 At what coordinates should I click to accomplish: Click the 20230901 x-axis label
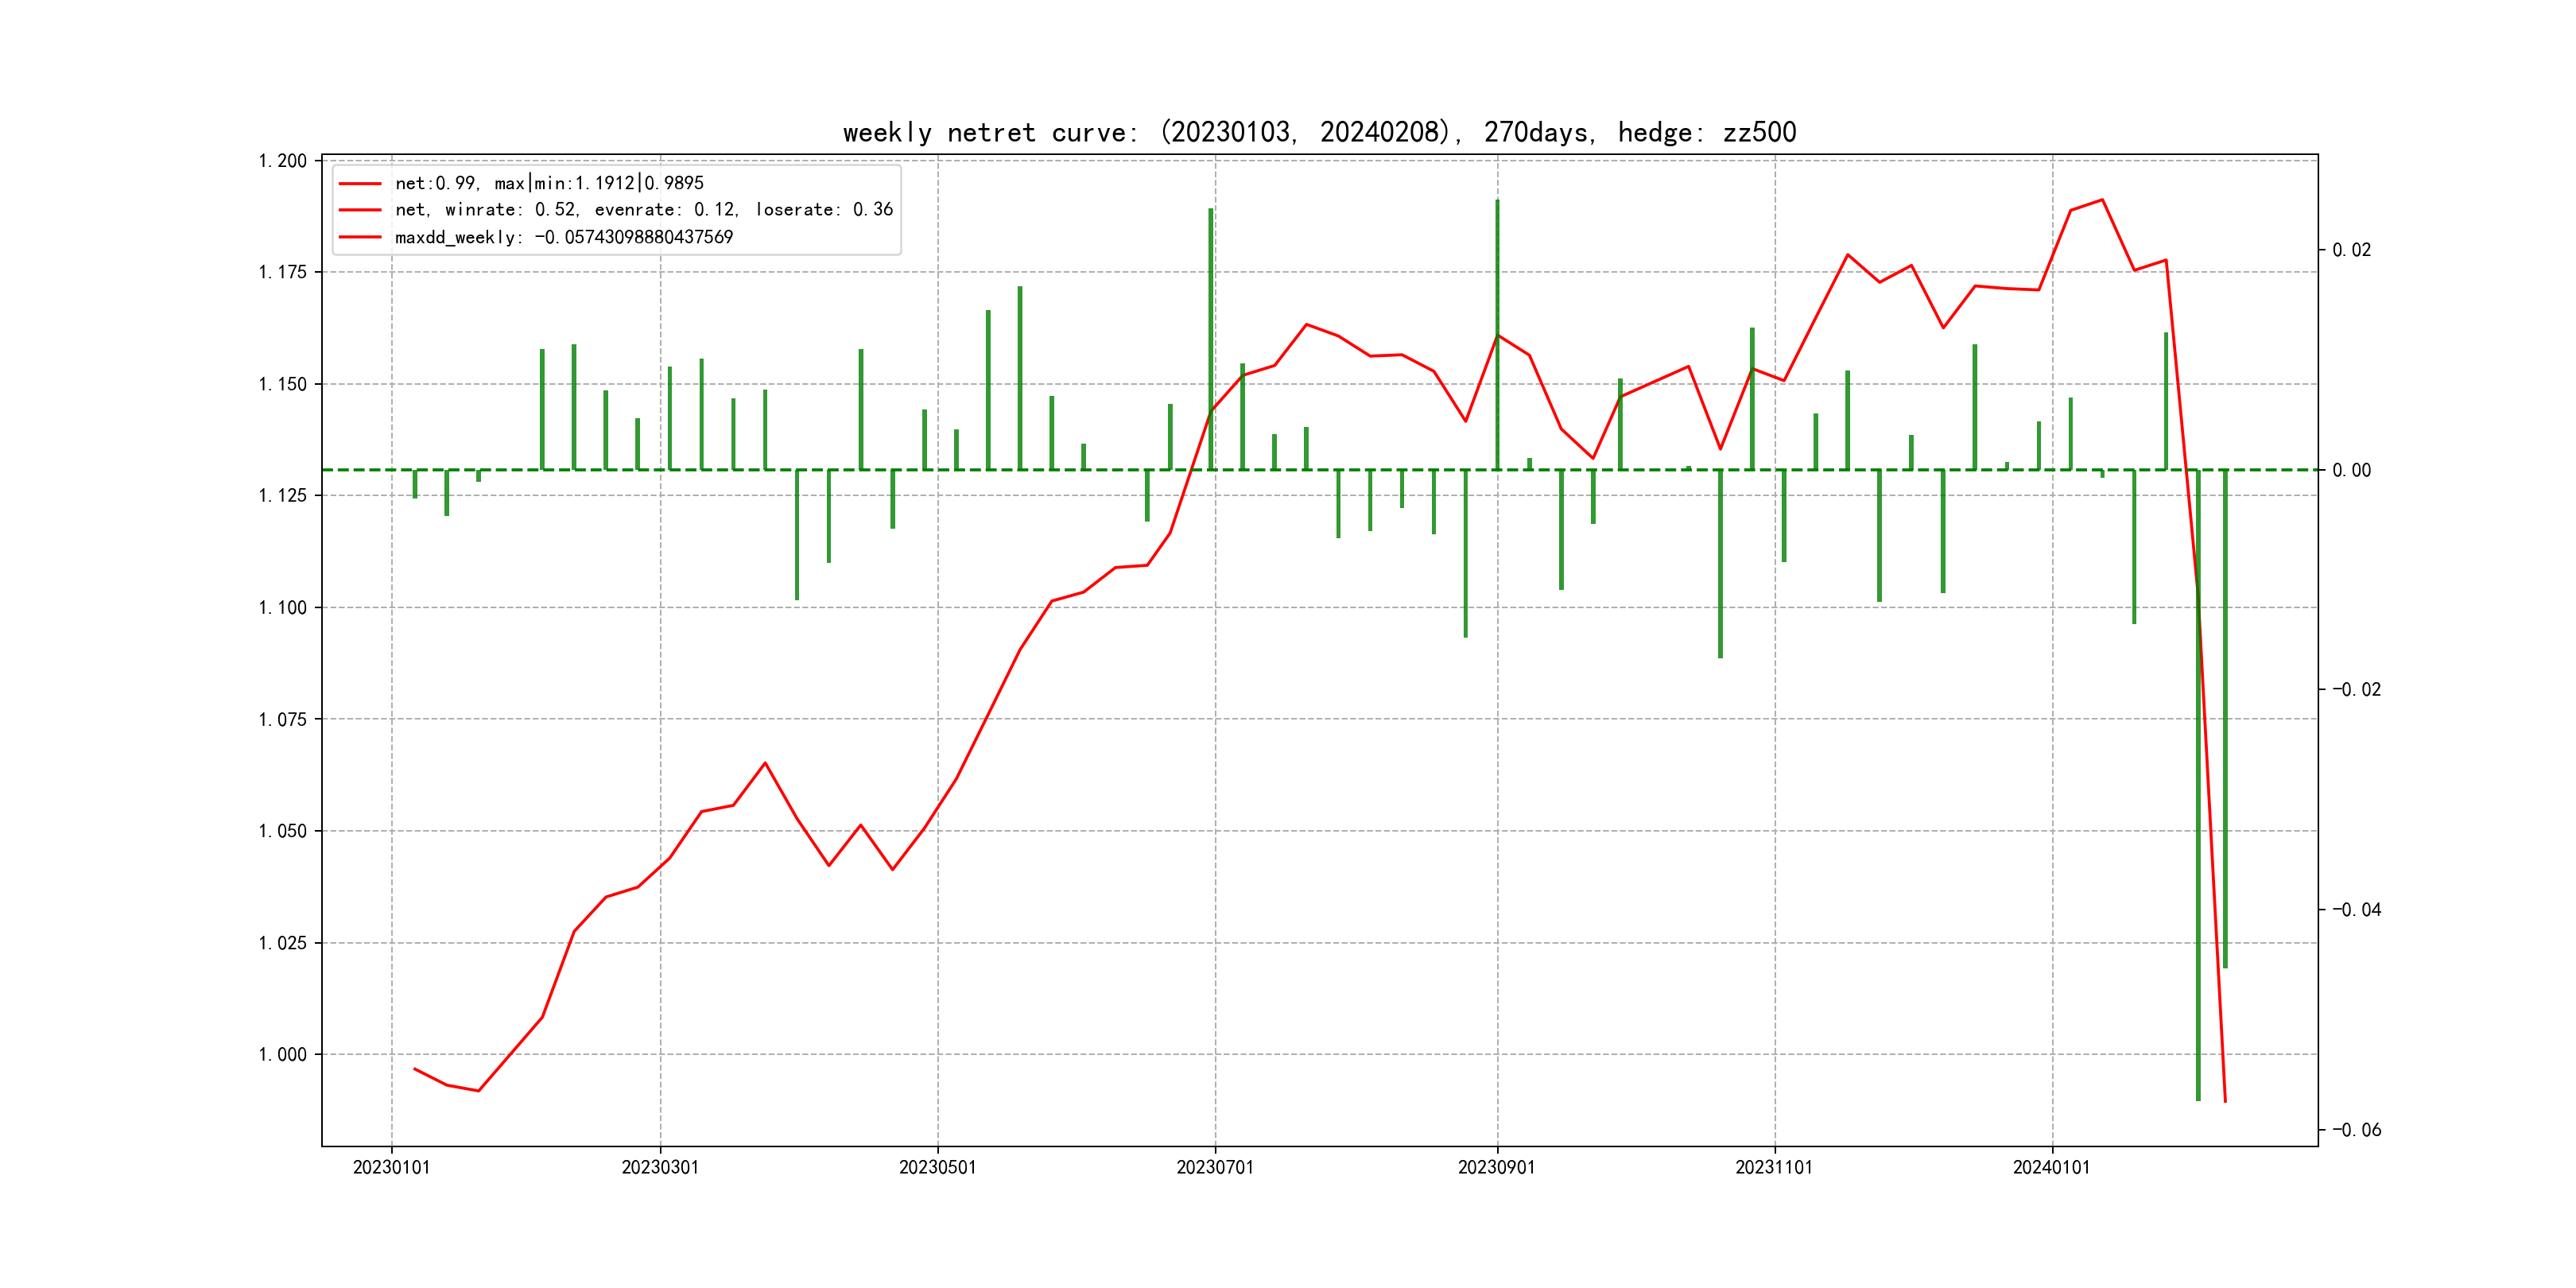click(x=1496, y=1167)
